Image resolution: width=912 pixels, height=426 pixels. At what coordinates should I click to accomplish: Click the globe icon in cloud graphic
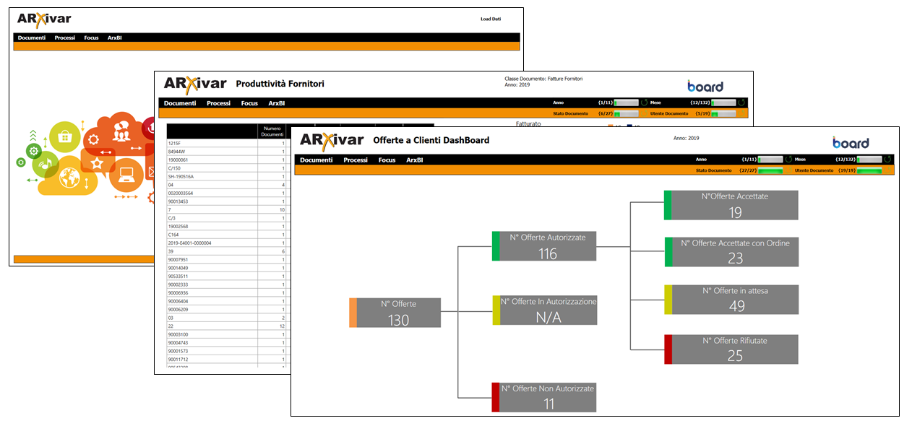click(69, 176)
